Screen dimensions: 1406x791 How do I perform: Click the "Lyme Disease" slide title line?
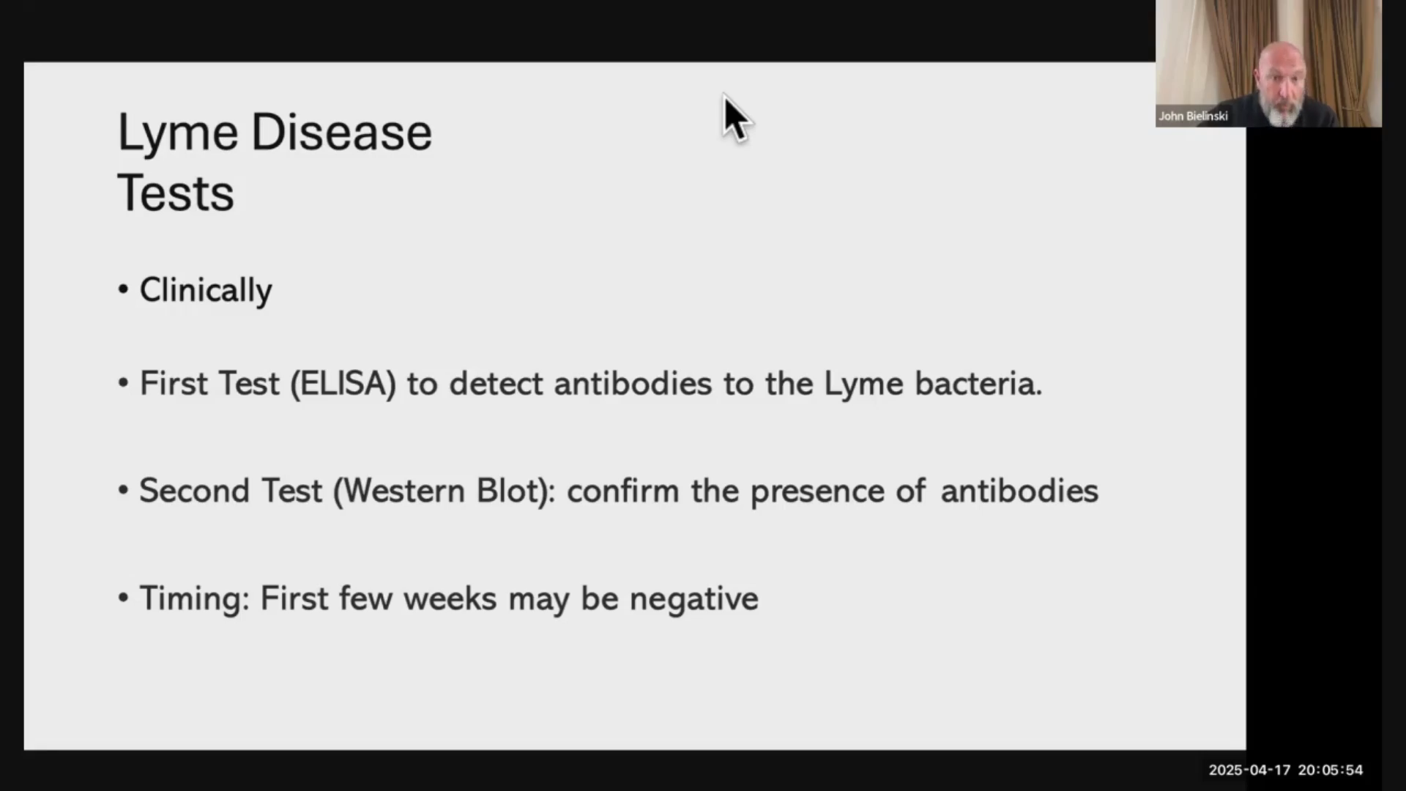coord(275,133)
